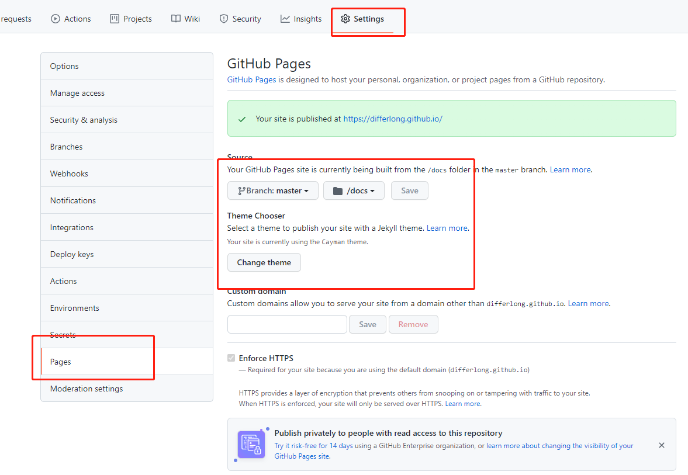The width and height of the screenshot is (688, 475).
Task: Open Try it risk-free for 14 days link
Action: click(x=314, y=446)
